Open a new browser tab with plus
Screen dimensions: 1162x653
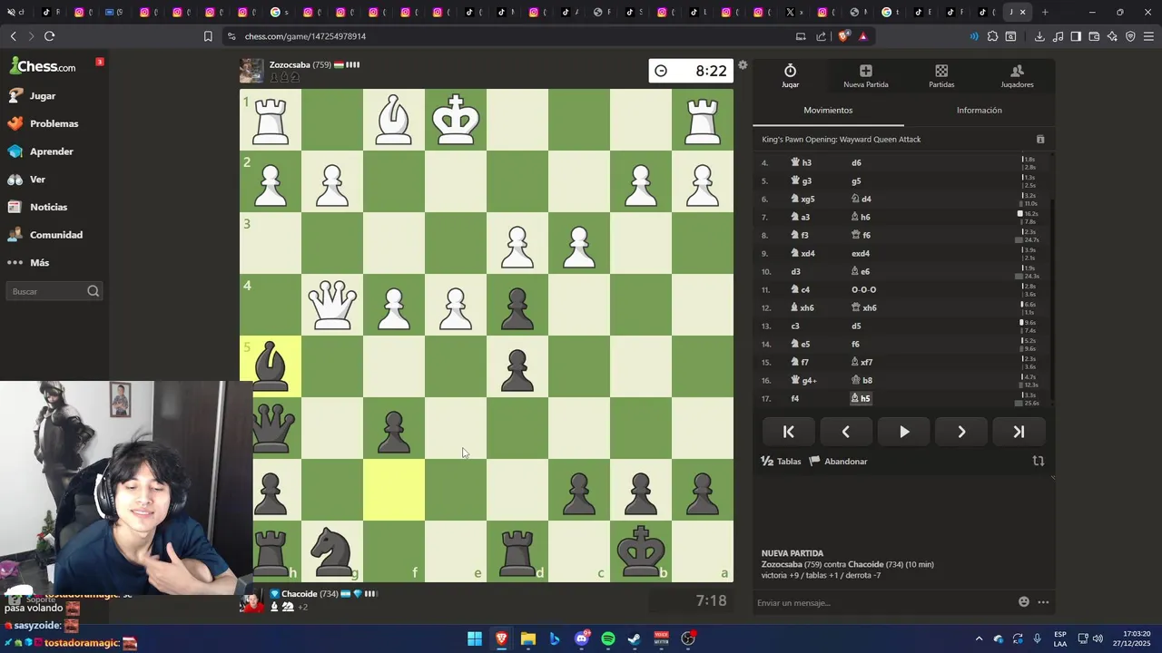(x=1045, y=12)
